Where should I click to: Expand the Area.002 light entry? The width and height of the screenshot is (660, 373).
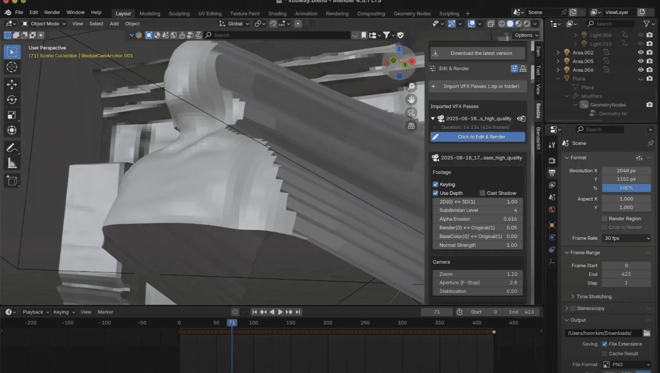558,52
